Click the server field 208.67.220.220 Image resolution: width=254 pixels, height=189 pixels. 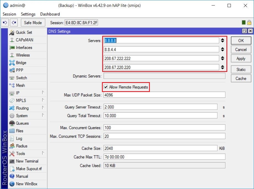[x=161, y=67]
